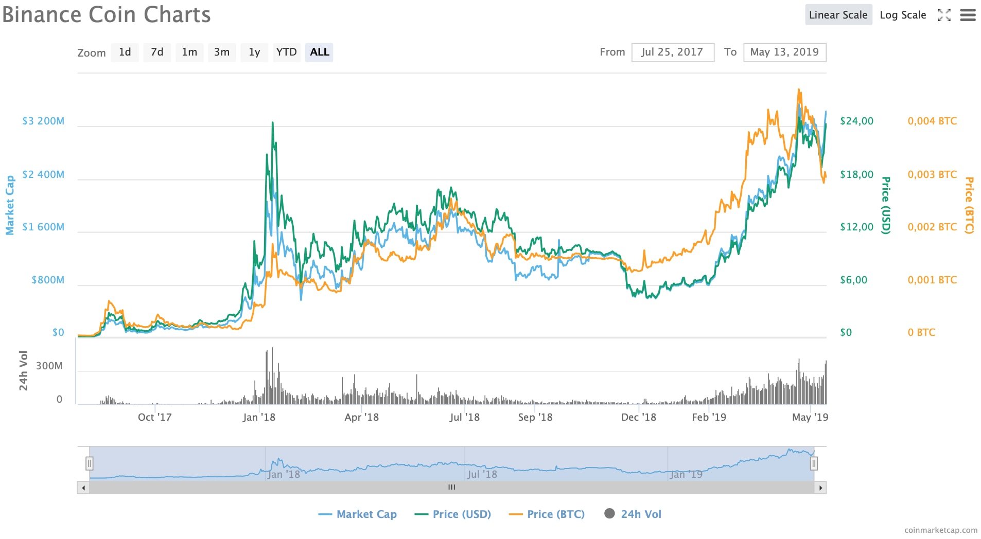The width and height of the screenshot is (981, 539).
Task: Click the Jan '18 x-axis label
Action: point(259,417)
